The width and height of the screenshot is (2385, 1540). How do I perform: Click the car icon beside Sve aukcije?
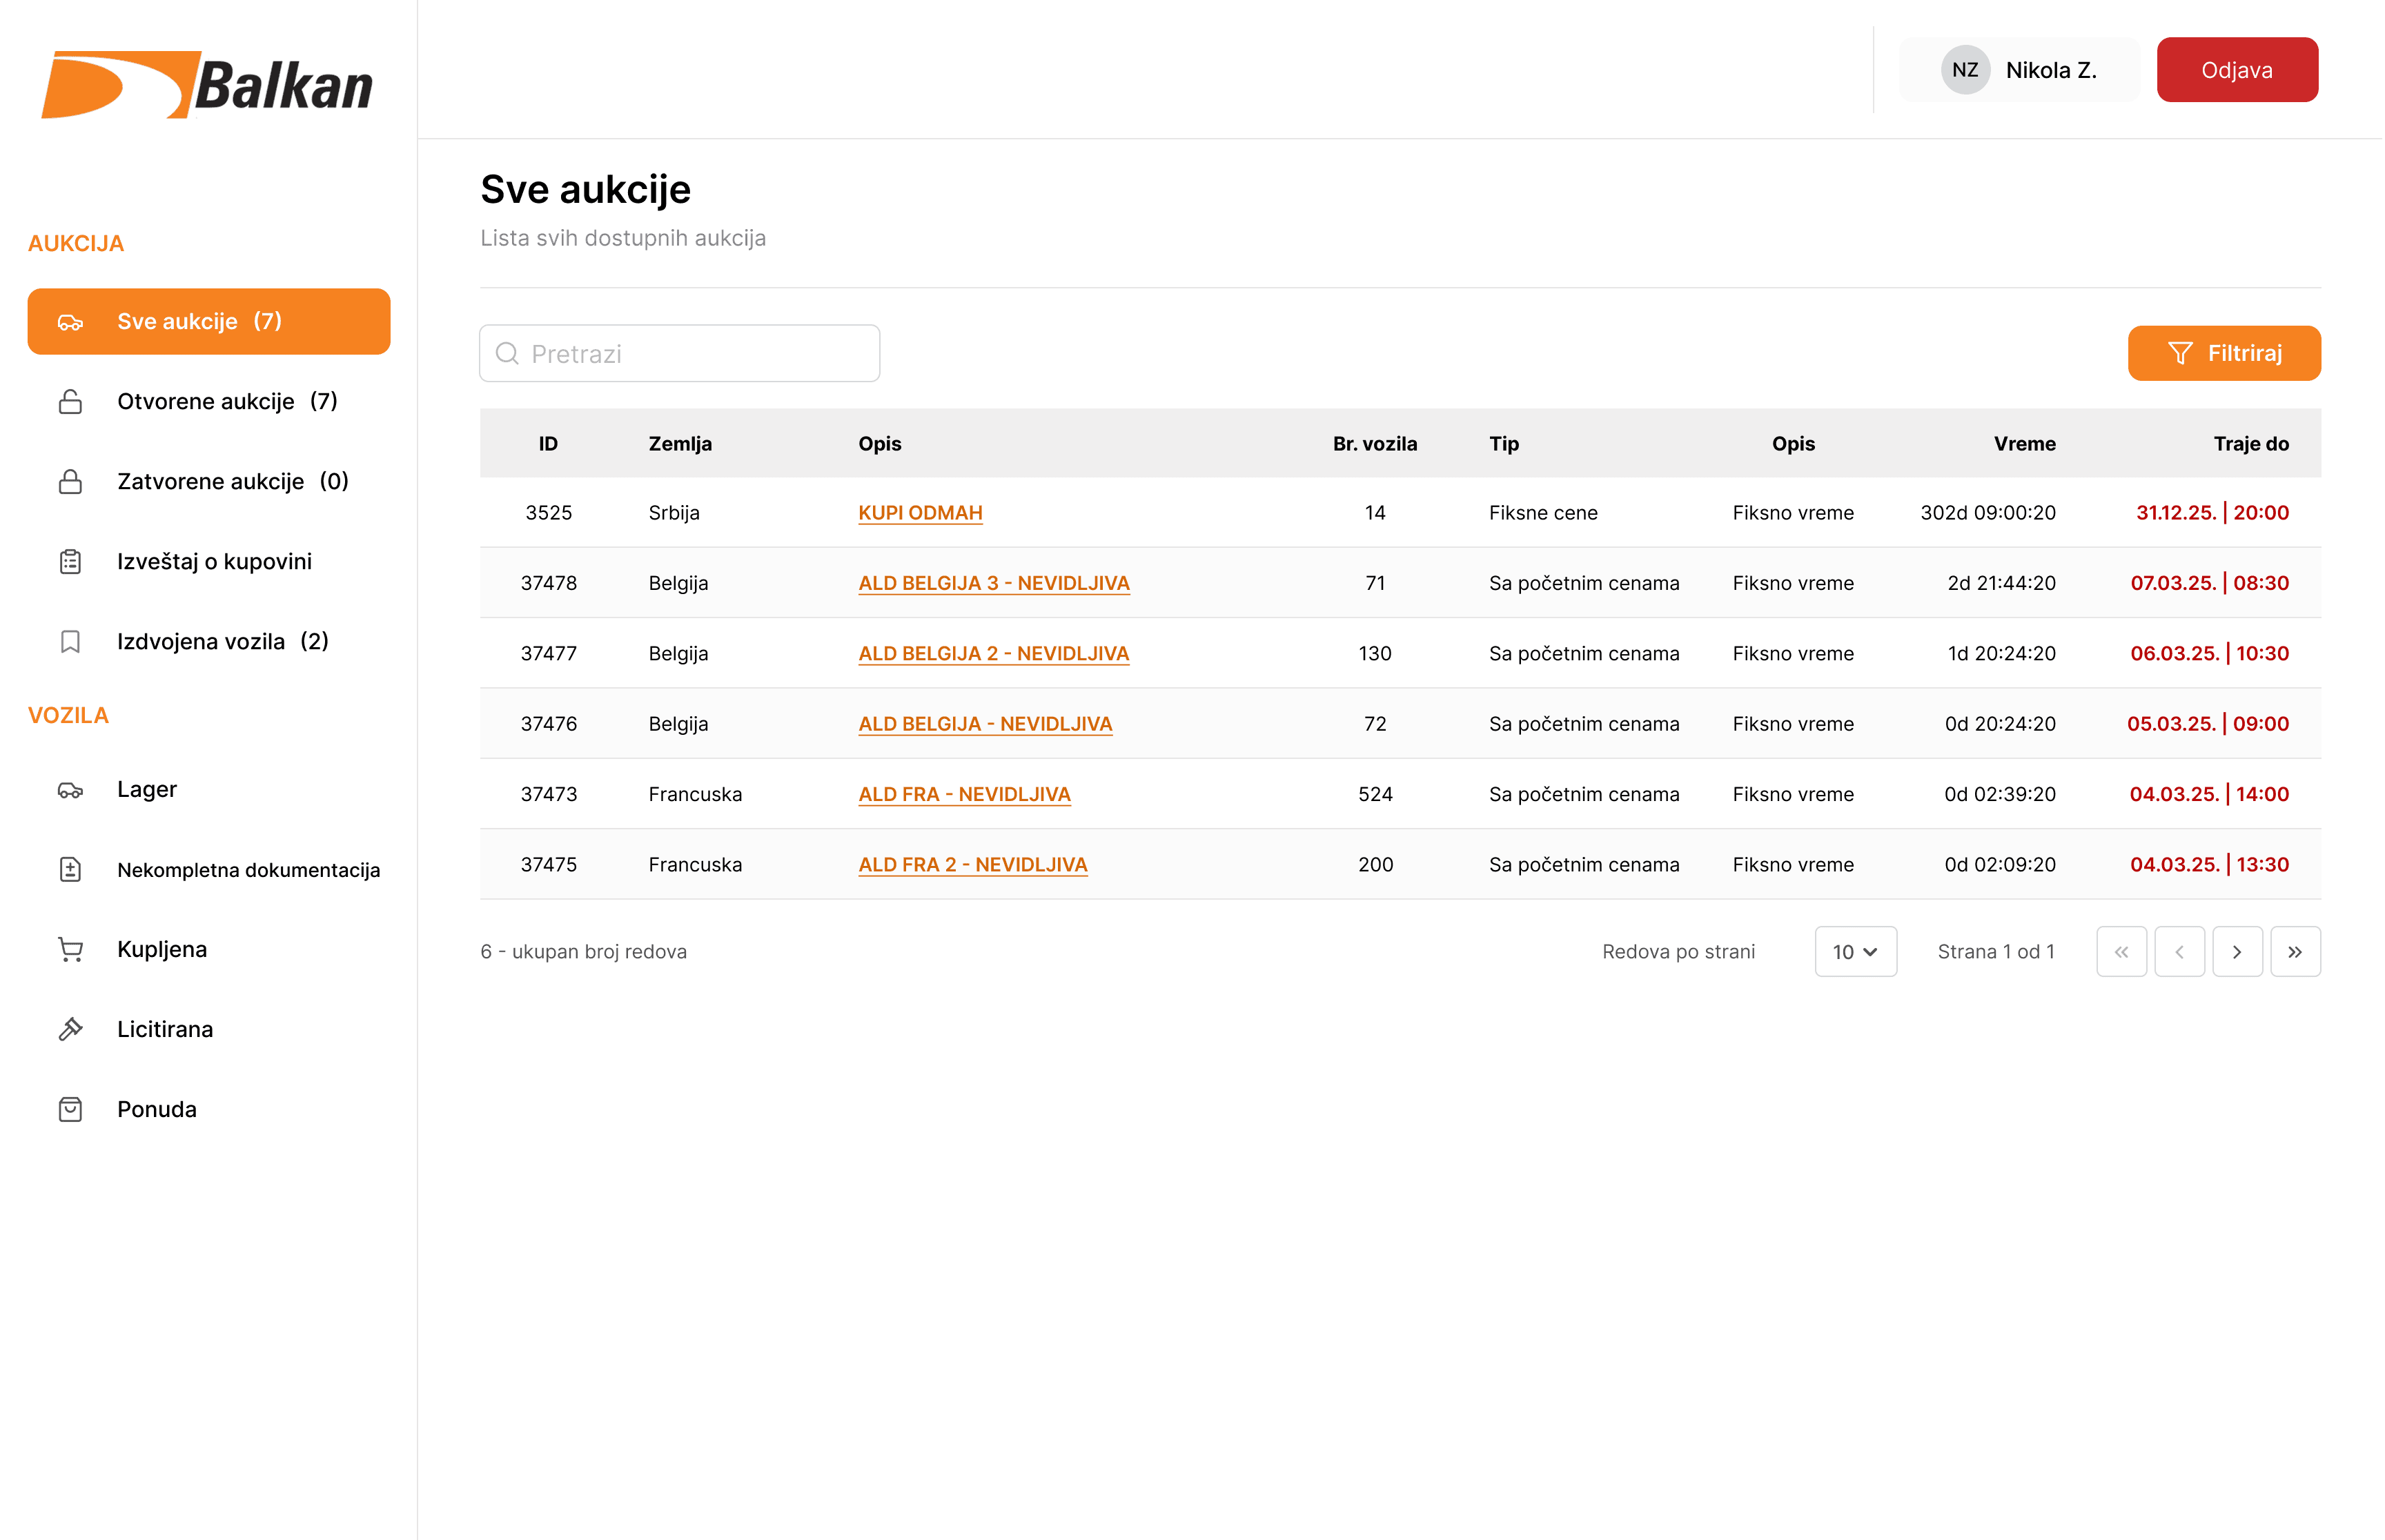[70, 322]
